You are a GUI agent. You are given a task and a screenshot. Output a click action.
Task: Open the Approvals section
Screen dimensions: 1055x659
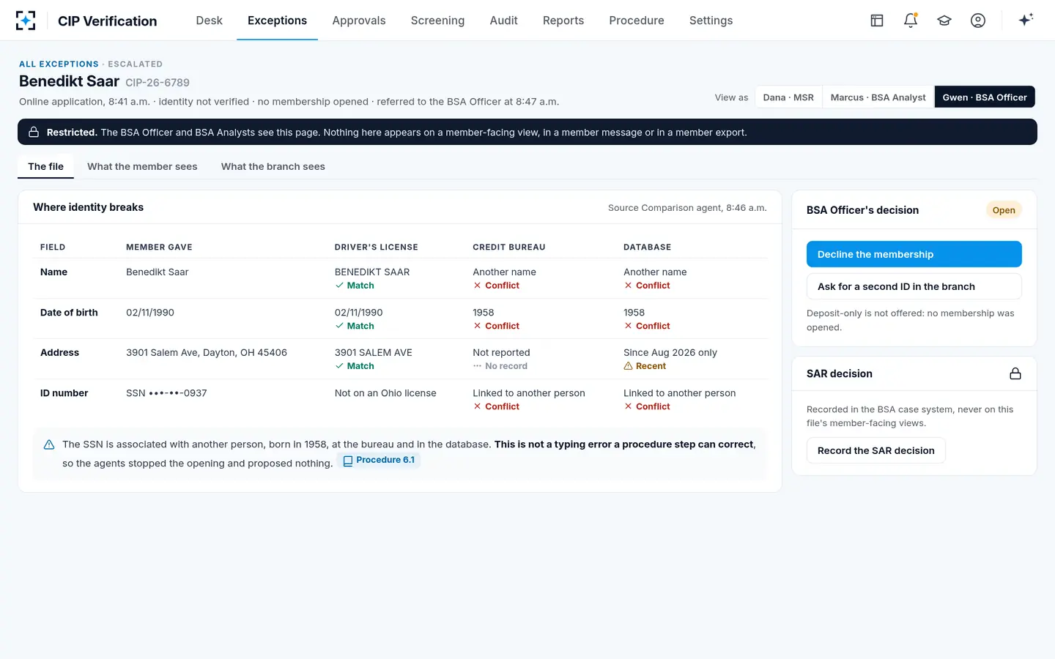click(359, 21)
